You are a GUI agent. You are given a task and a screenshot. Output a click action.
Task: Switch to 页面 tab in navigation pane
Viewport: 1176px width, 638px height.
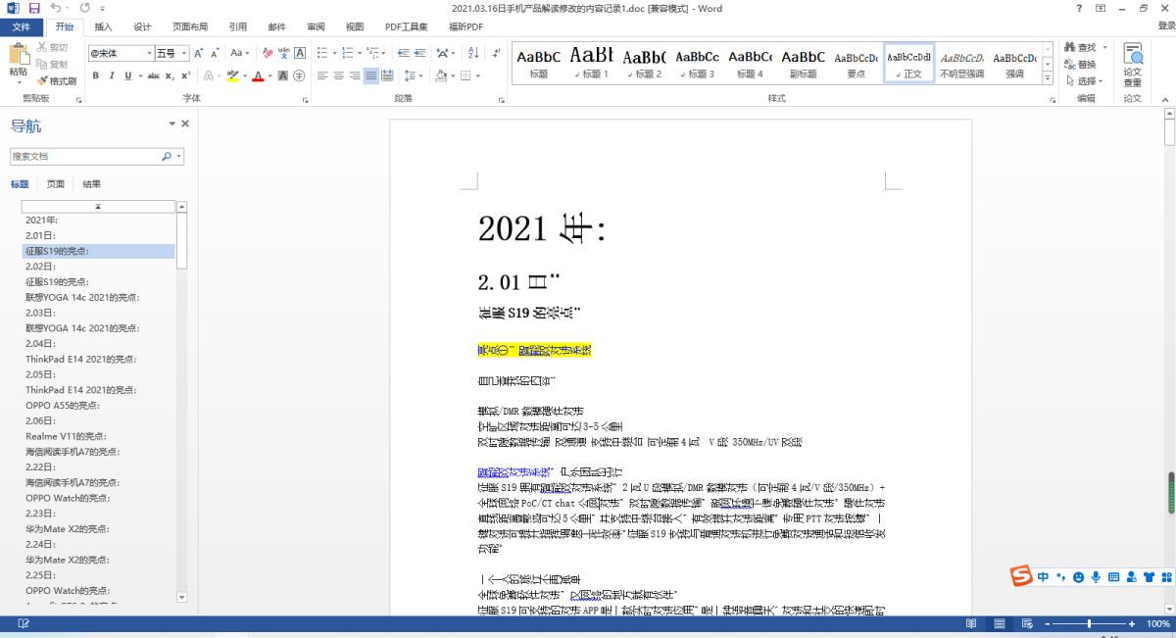(x=56, y=184)
